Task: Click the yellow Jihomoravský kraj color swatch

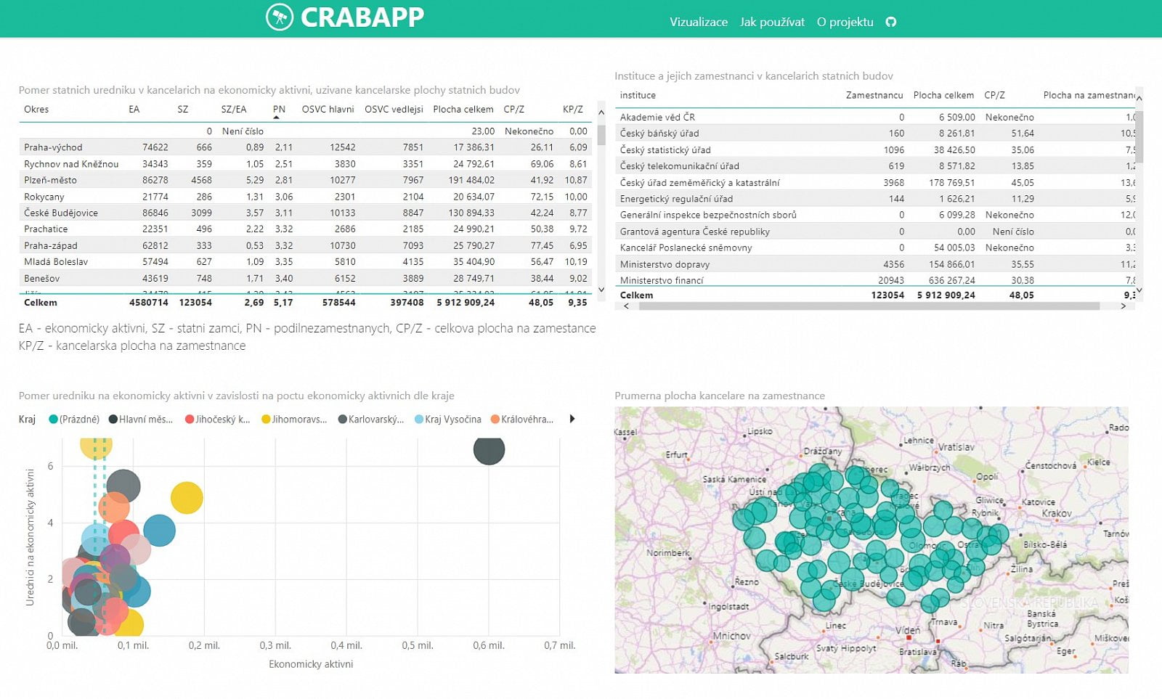Action: click(266, 419)
